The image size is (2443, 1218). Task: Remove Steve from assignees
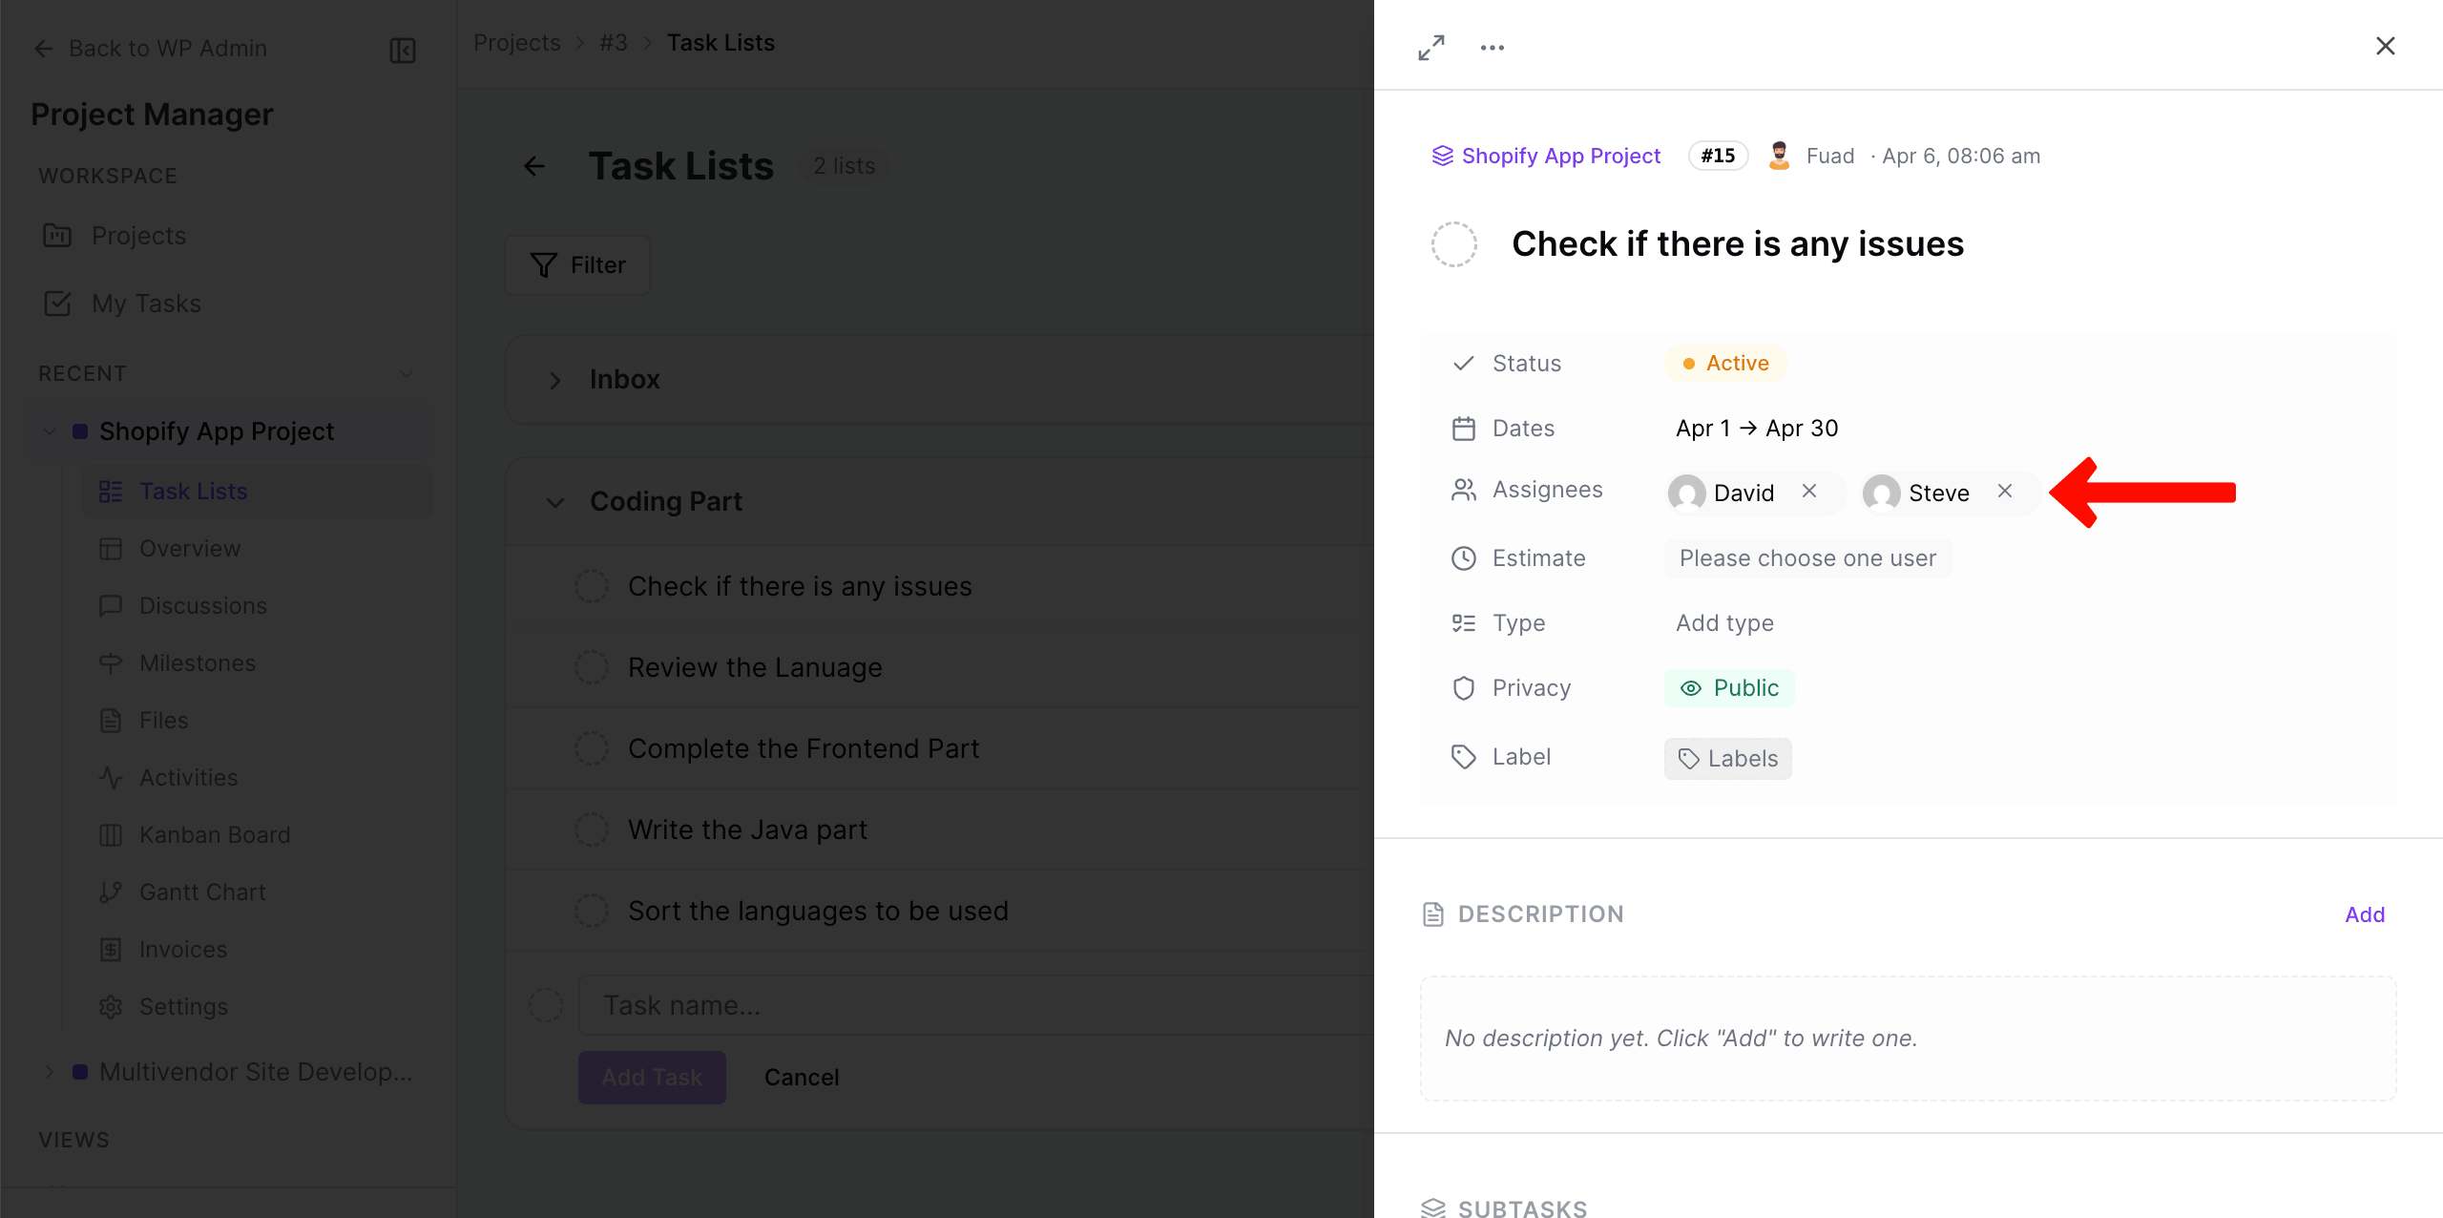click(2005, 492)
